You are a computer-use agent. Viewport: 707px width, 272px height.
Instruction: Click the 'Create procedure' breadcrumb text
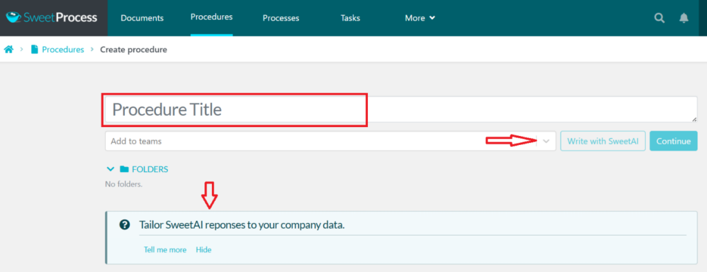[x=133, y=50]
